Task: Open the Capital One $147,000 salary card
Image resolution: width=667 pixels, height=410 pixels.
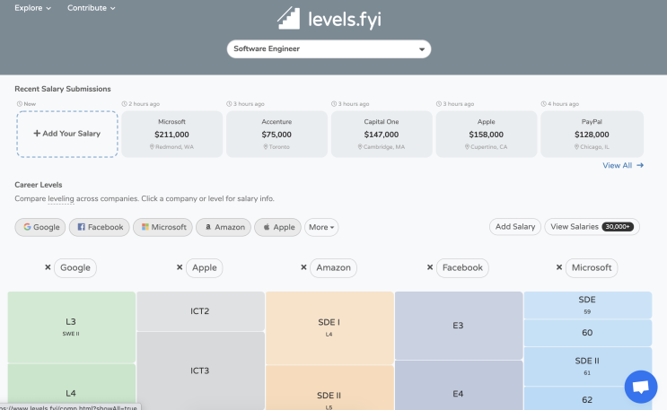Action: click(x=382, y=134)
